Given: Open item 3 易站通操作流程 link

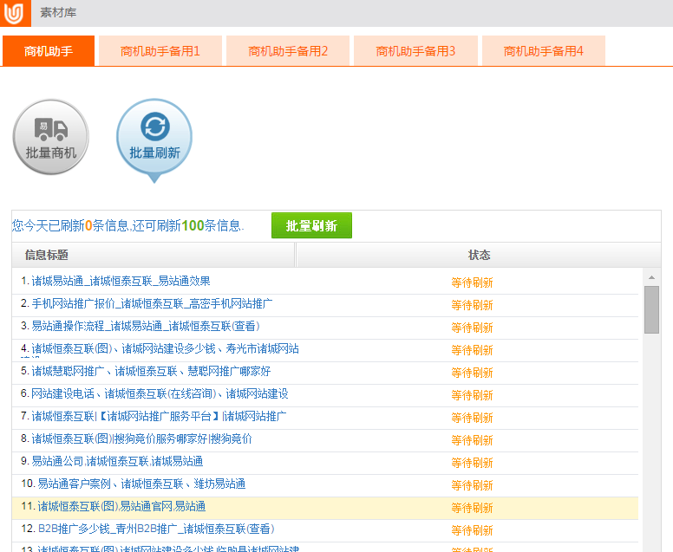Looking at the screenshot, I should 145,326.
